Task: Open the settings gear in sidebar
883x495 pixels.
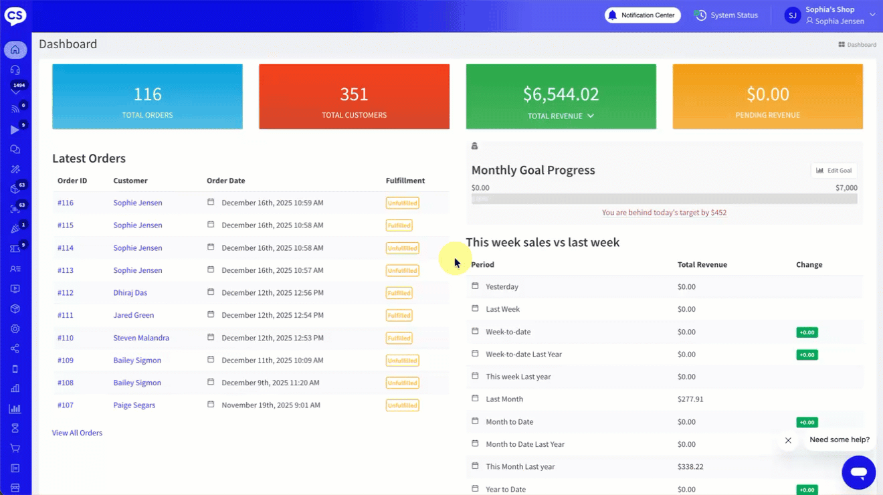Action: pos(15,328)
